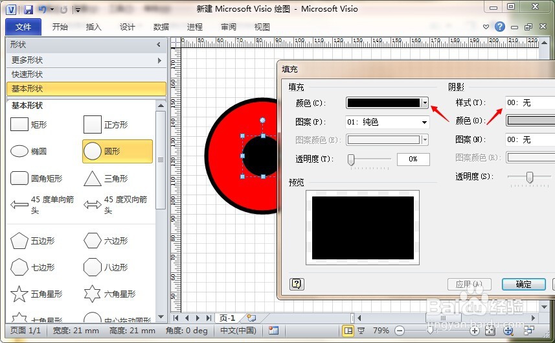Pick the 七边形 heptagon shape
Image resolution: width=555 pixels, height=343 pixels.
[x=32, y=267]
